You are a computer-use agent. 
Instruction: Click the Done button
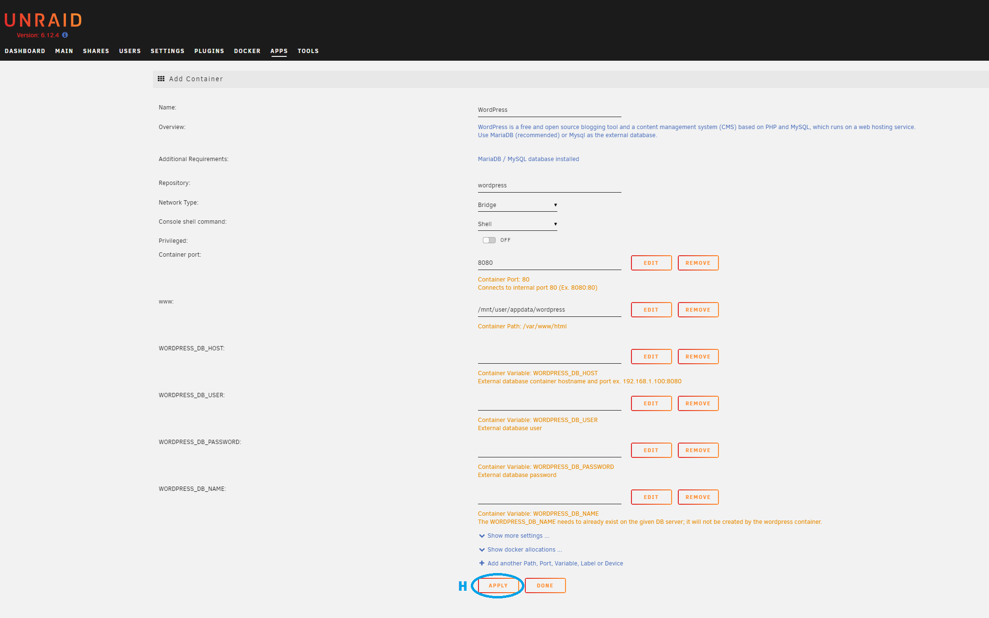coord(545,585)
